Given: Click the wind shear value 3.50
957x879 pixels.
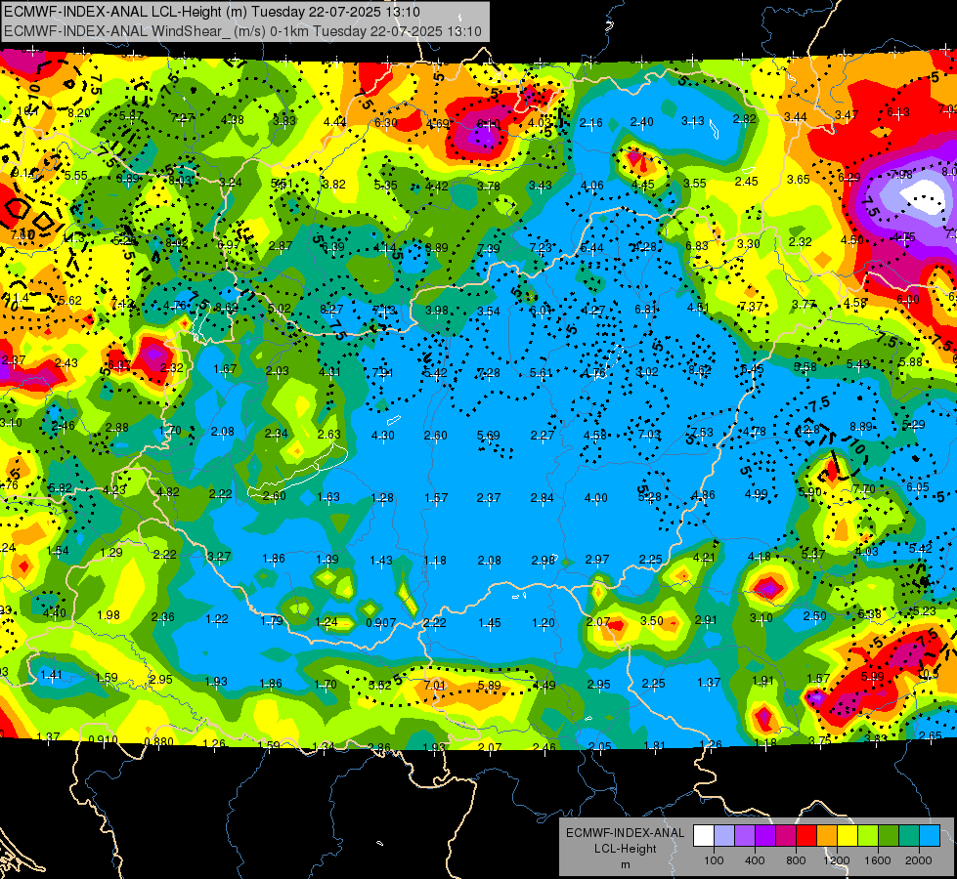Looking at the screenshot, I should click(x=651, y=620).
